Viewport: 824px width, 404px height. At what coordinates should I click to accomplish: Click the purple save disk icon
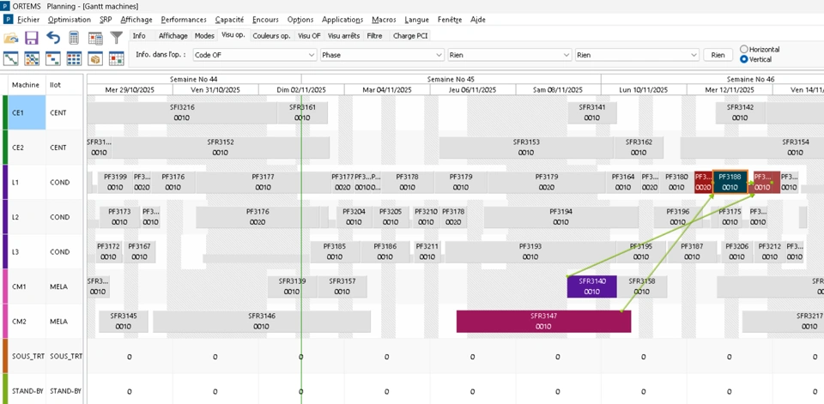coord(32,38)
